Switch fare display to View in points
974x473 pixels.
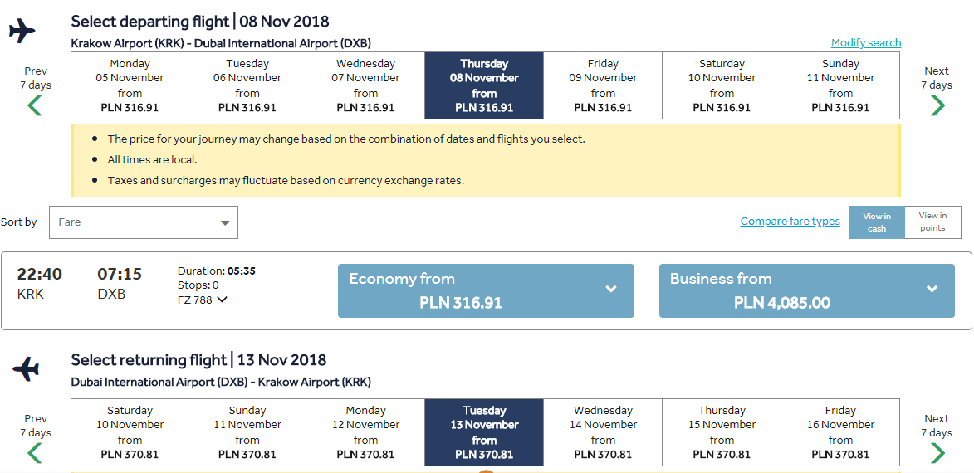[932, 222]
